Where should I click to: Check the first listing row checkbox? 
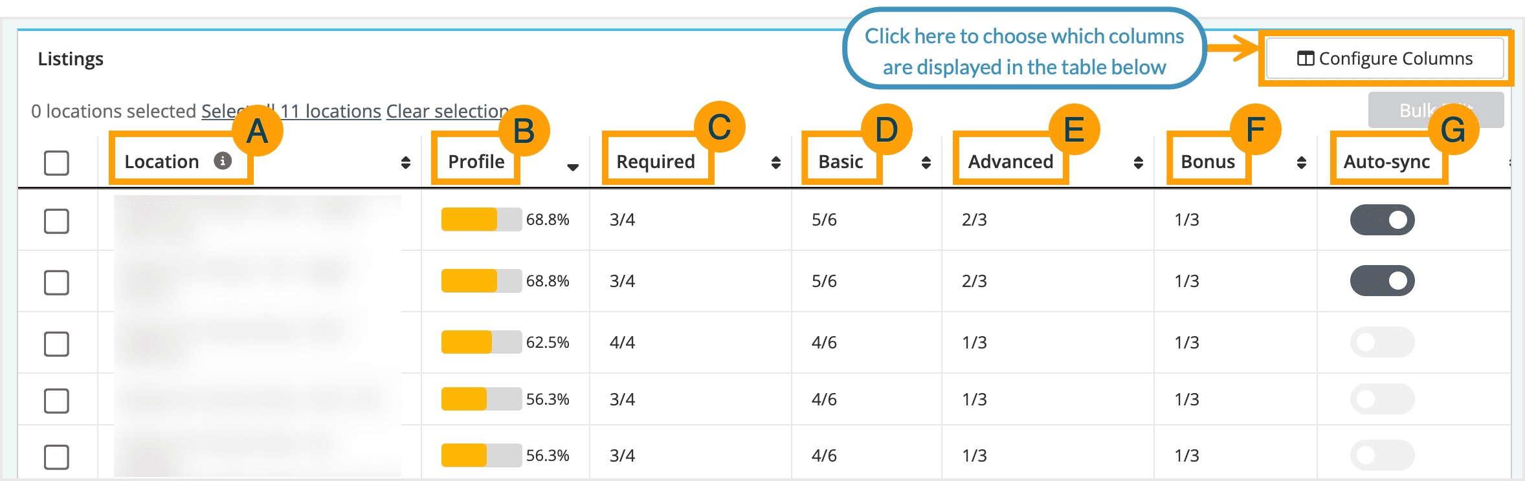tap(56, 221)
